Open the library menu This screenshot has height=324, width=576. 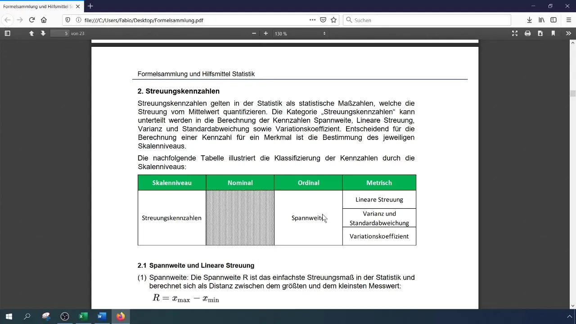pyautogui.click(x=542, y=20)
